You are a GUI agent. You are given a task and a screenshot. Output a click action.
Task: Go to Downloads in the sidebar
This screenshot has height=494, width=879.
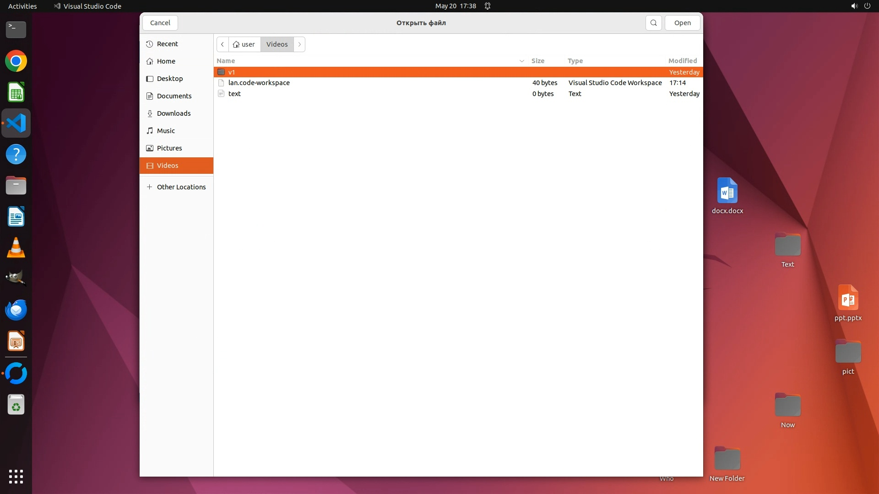pyautogui.click(x=174, y=113)
